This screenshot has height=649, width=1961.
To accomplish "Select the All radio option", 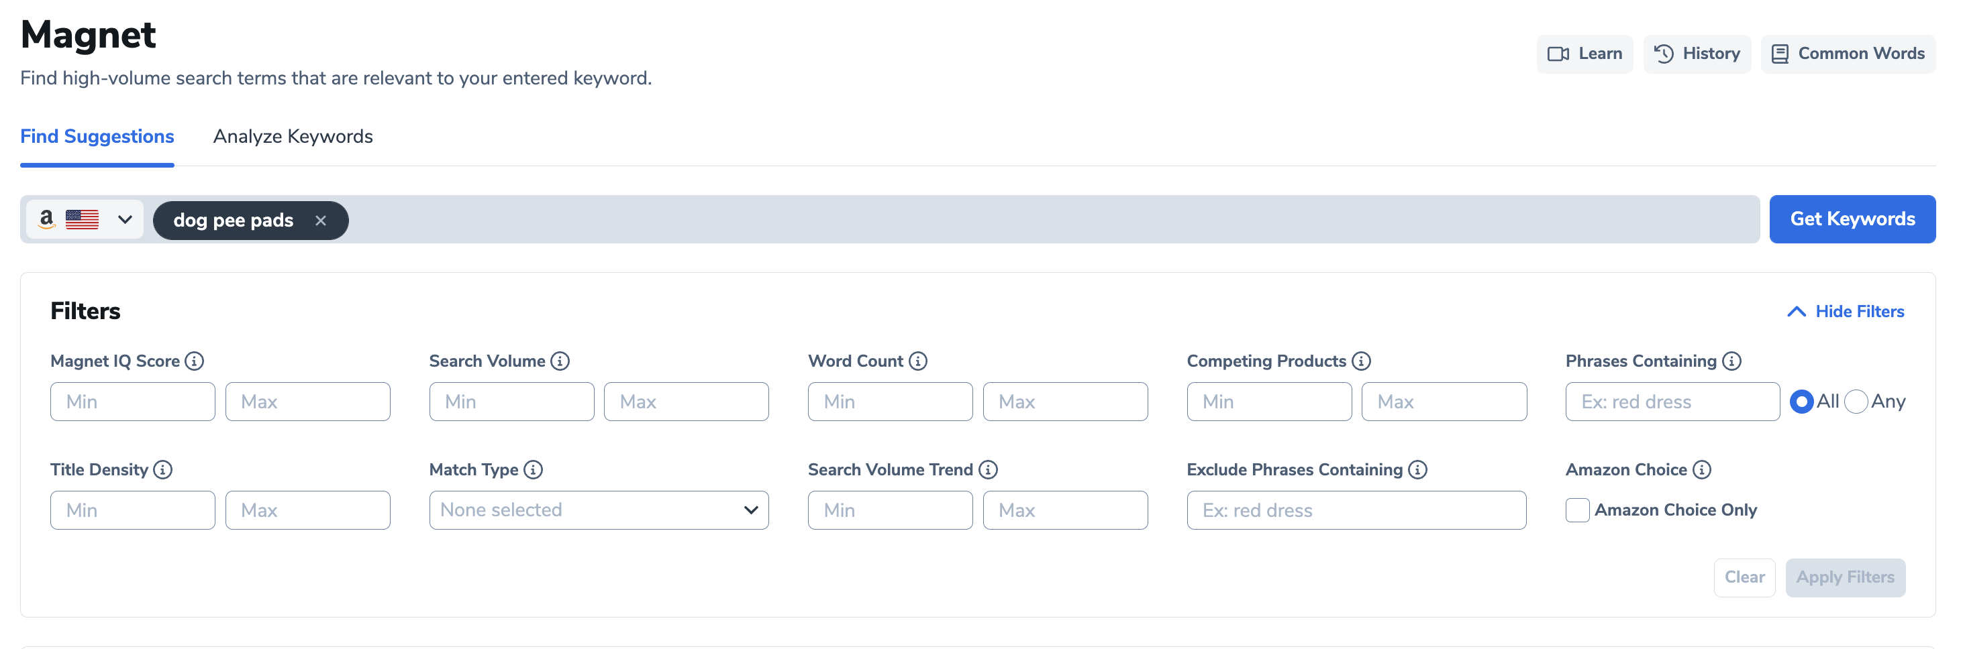I will 1802,402.
